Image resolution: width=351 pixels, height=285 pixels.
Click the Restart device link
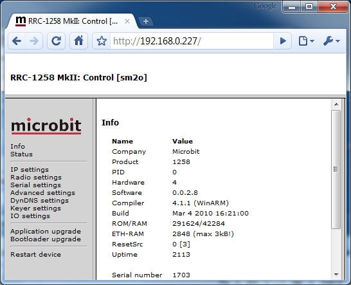(x=35, y=255)
